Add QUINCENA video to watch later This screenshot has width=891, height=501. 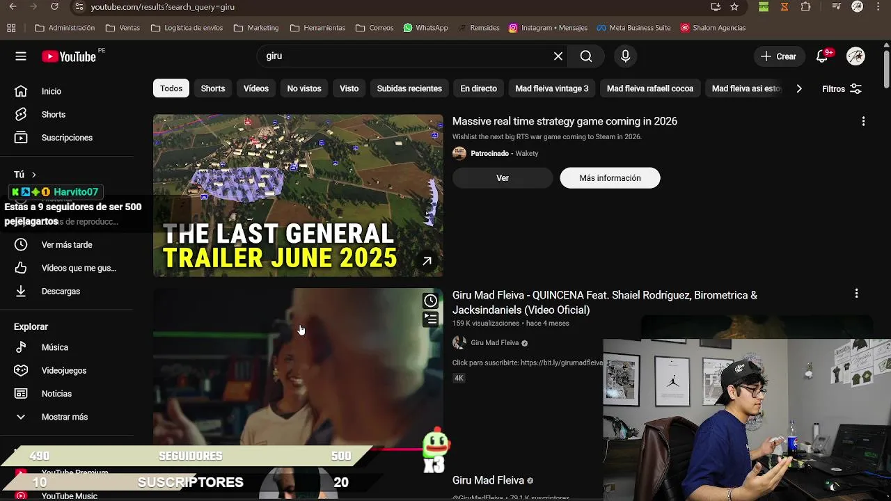tap(431, 301)
